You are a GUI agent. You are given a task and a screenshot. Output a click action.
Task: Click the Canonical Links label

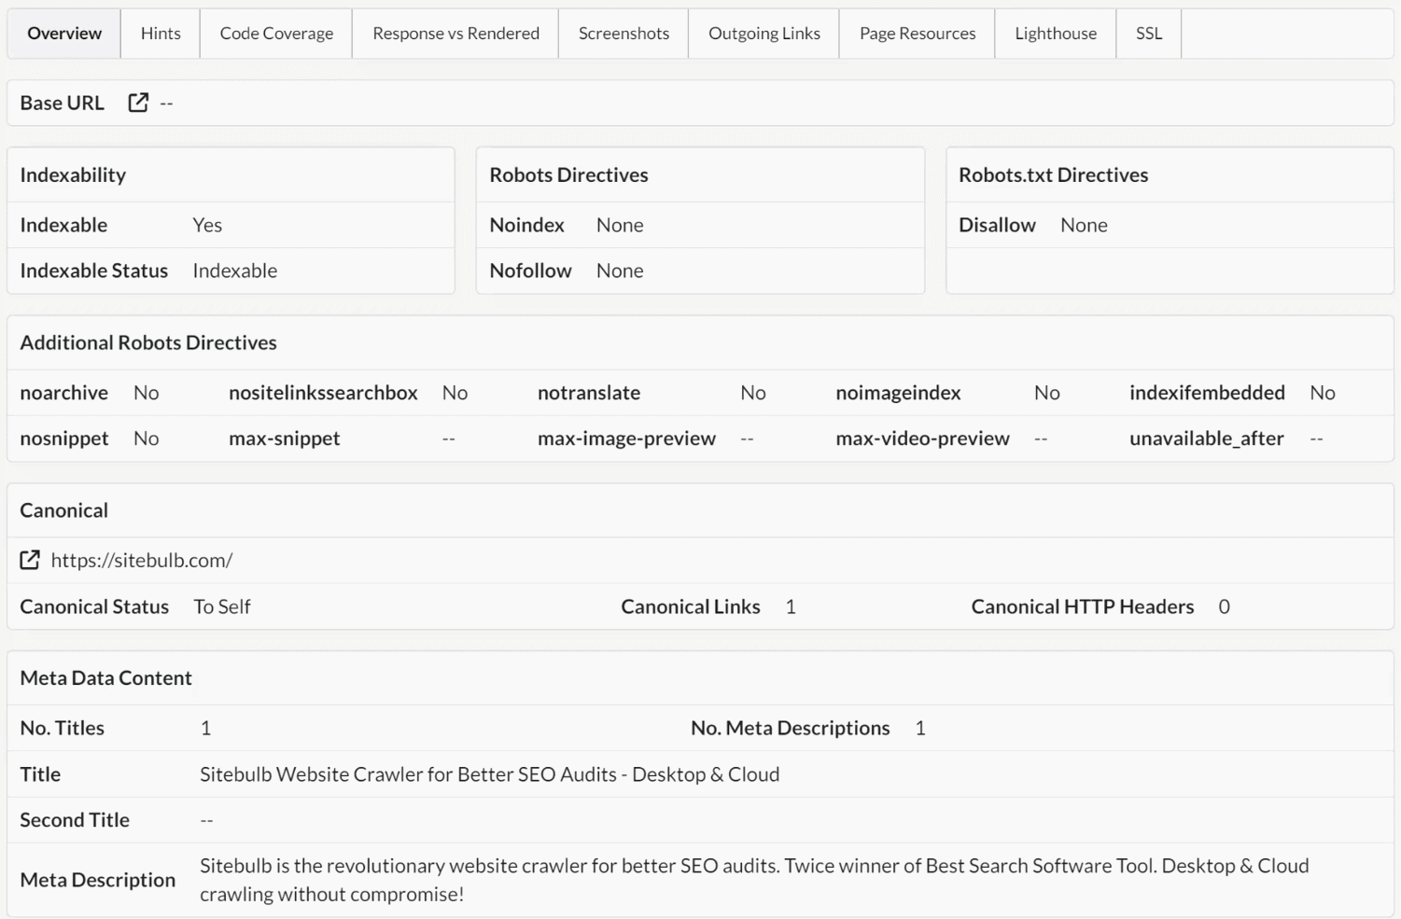coord(691,606)
